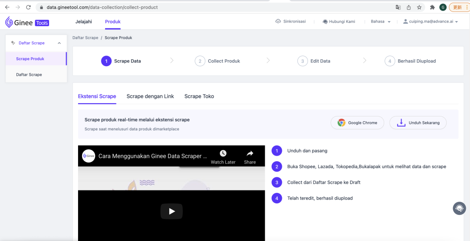Click the Share arrow on video
Screen dimensions: 470x241
250,153
